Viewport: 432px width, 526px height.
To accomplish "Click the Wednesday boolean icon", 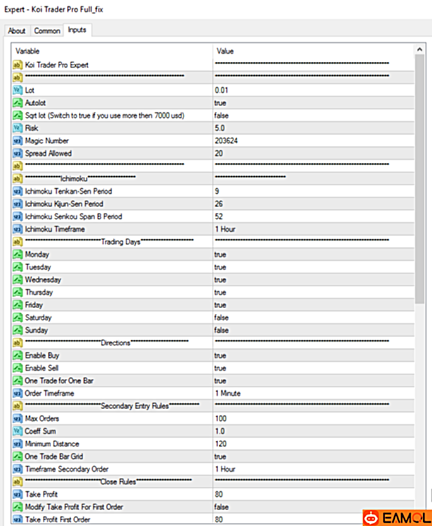I will [18, 280].
